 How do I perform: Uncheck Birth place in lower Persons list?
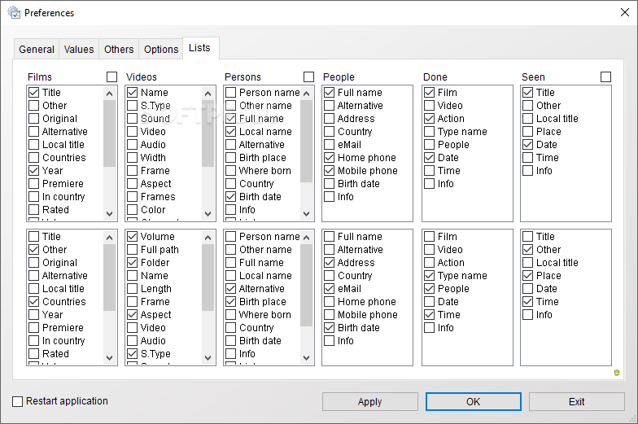[231, 301]
